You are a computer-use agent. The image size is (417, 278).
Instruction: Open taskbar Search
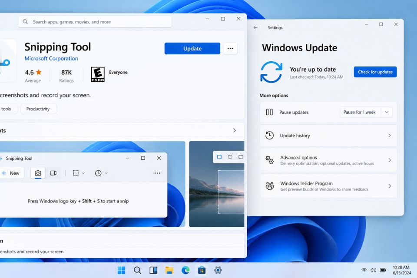[x=138, y=270]
